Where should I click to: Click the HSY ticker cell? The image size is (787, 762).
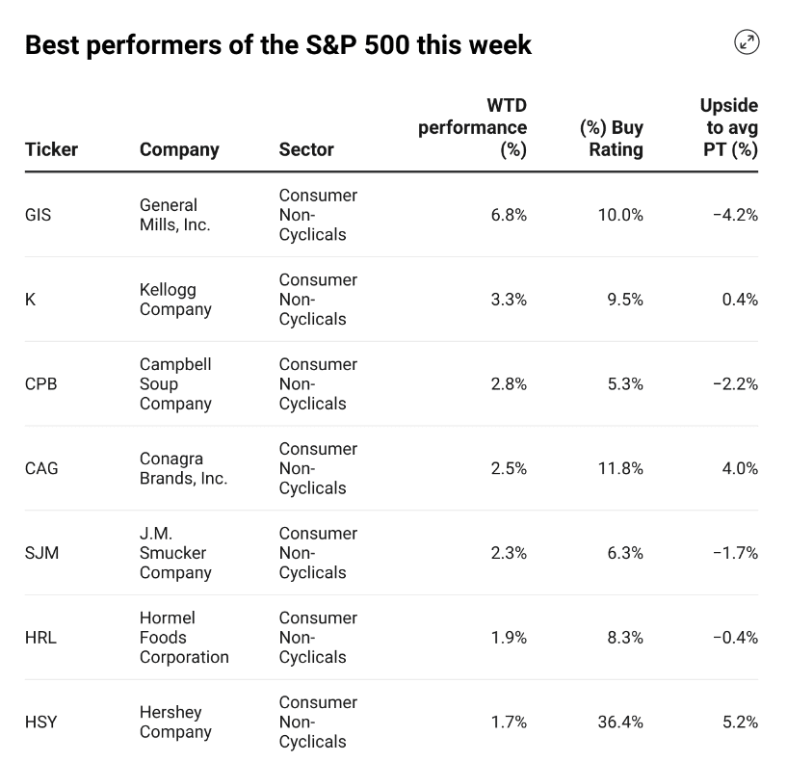(40, 722)
